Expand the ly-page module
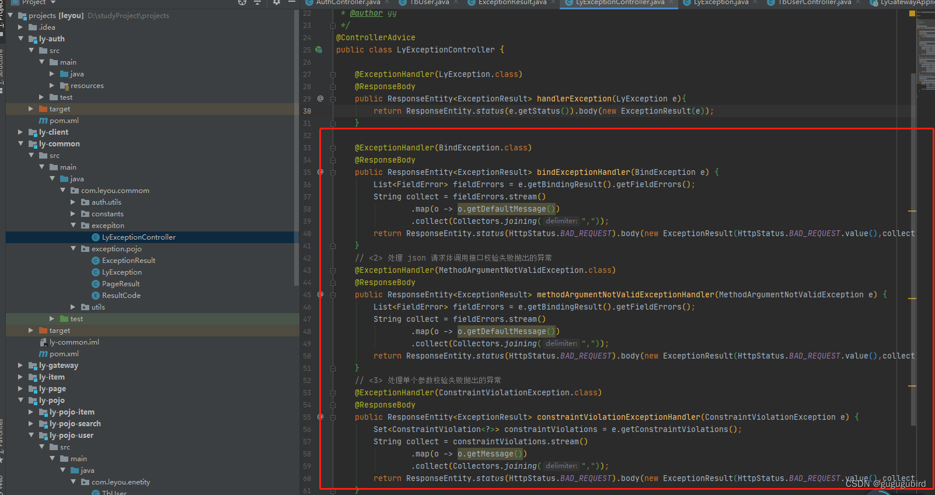The height and width of the screenshot is (495, 935). pos(21,389)
